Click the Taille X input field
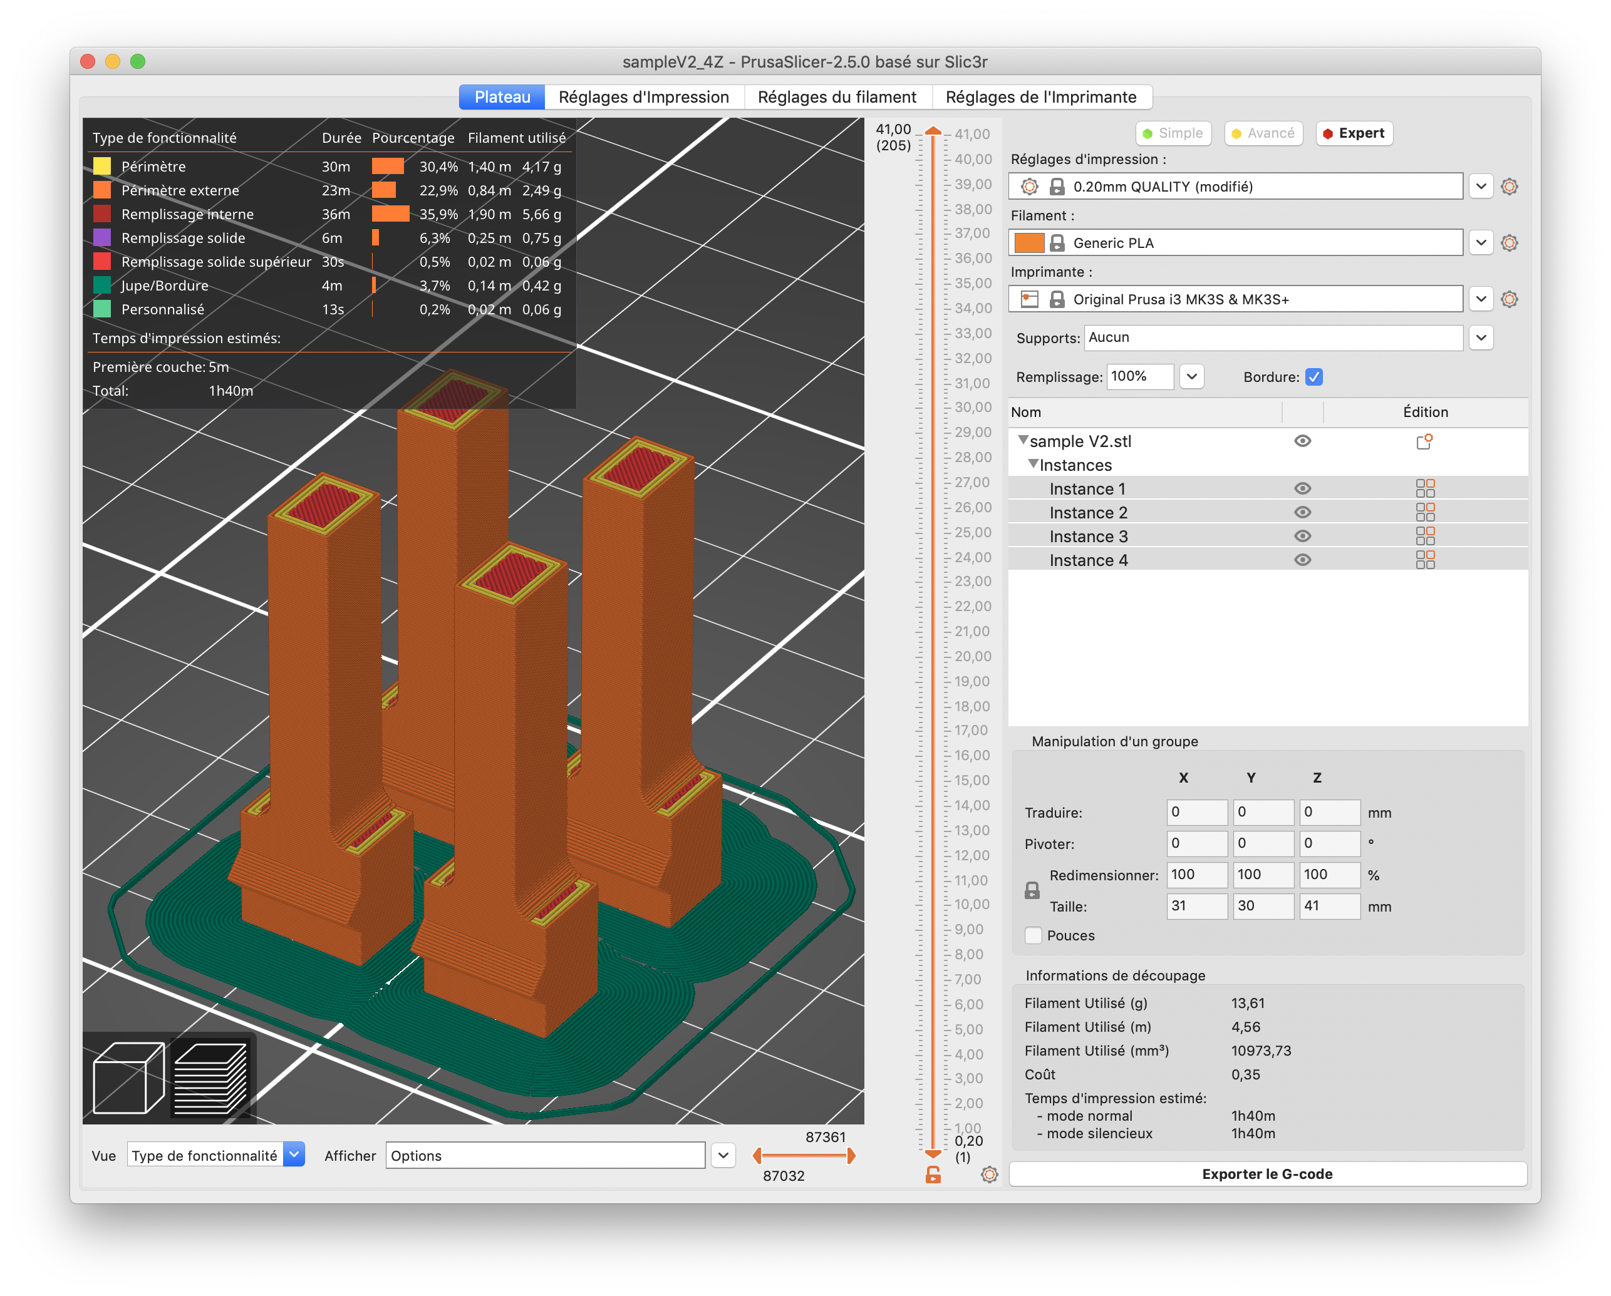This screenshot has height=1296, width=1611. [x=1197, y=906]
